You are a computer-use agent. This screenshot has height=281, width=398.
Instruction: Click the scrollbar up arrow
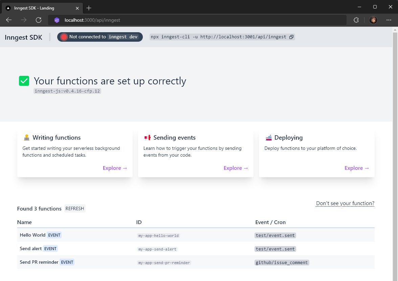coord(395,30)
